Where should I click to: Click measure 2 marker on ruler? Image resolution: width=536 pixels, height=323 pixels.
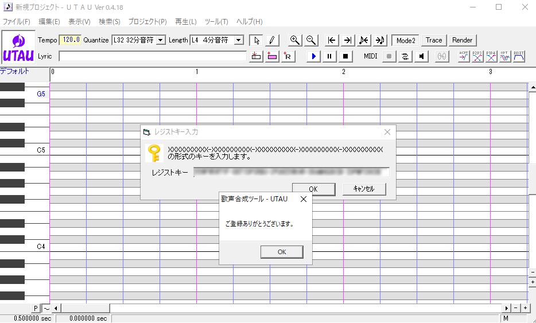(x=344, y=72)
